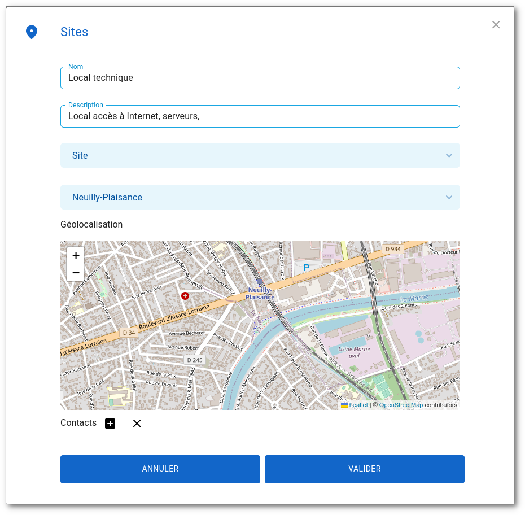Close the Sites dialog with X

496,25
